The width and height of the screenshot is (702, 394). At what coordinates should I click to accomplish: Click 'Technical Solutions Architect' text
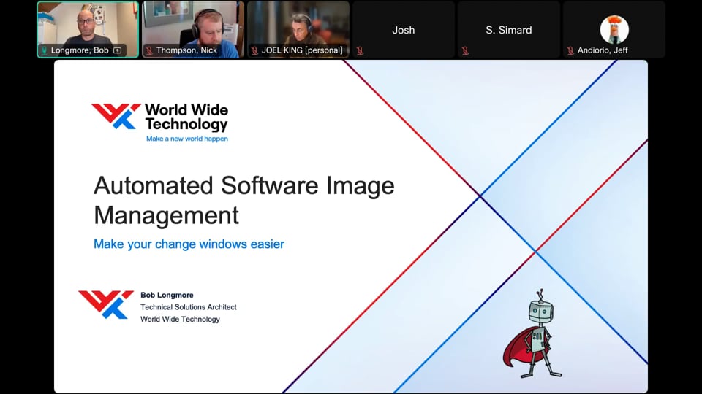tap(189, 307)
